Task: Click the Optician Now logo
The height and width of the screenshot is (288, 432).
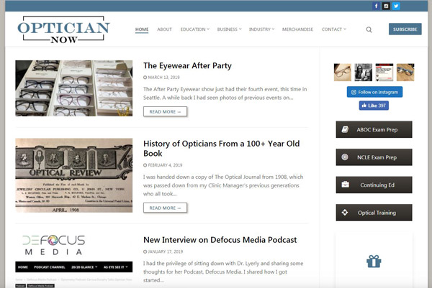Action: (63, 29)
